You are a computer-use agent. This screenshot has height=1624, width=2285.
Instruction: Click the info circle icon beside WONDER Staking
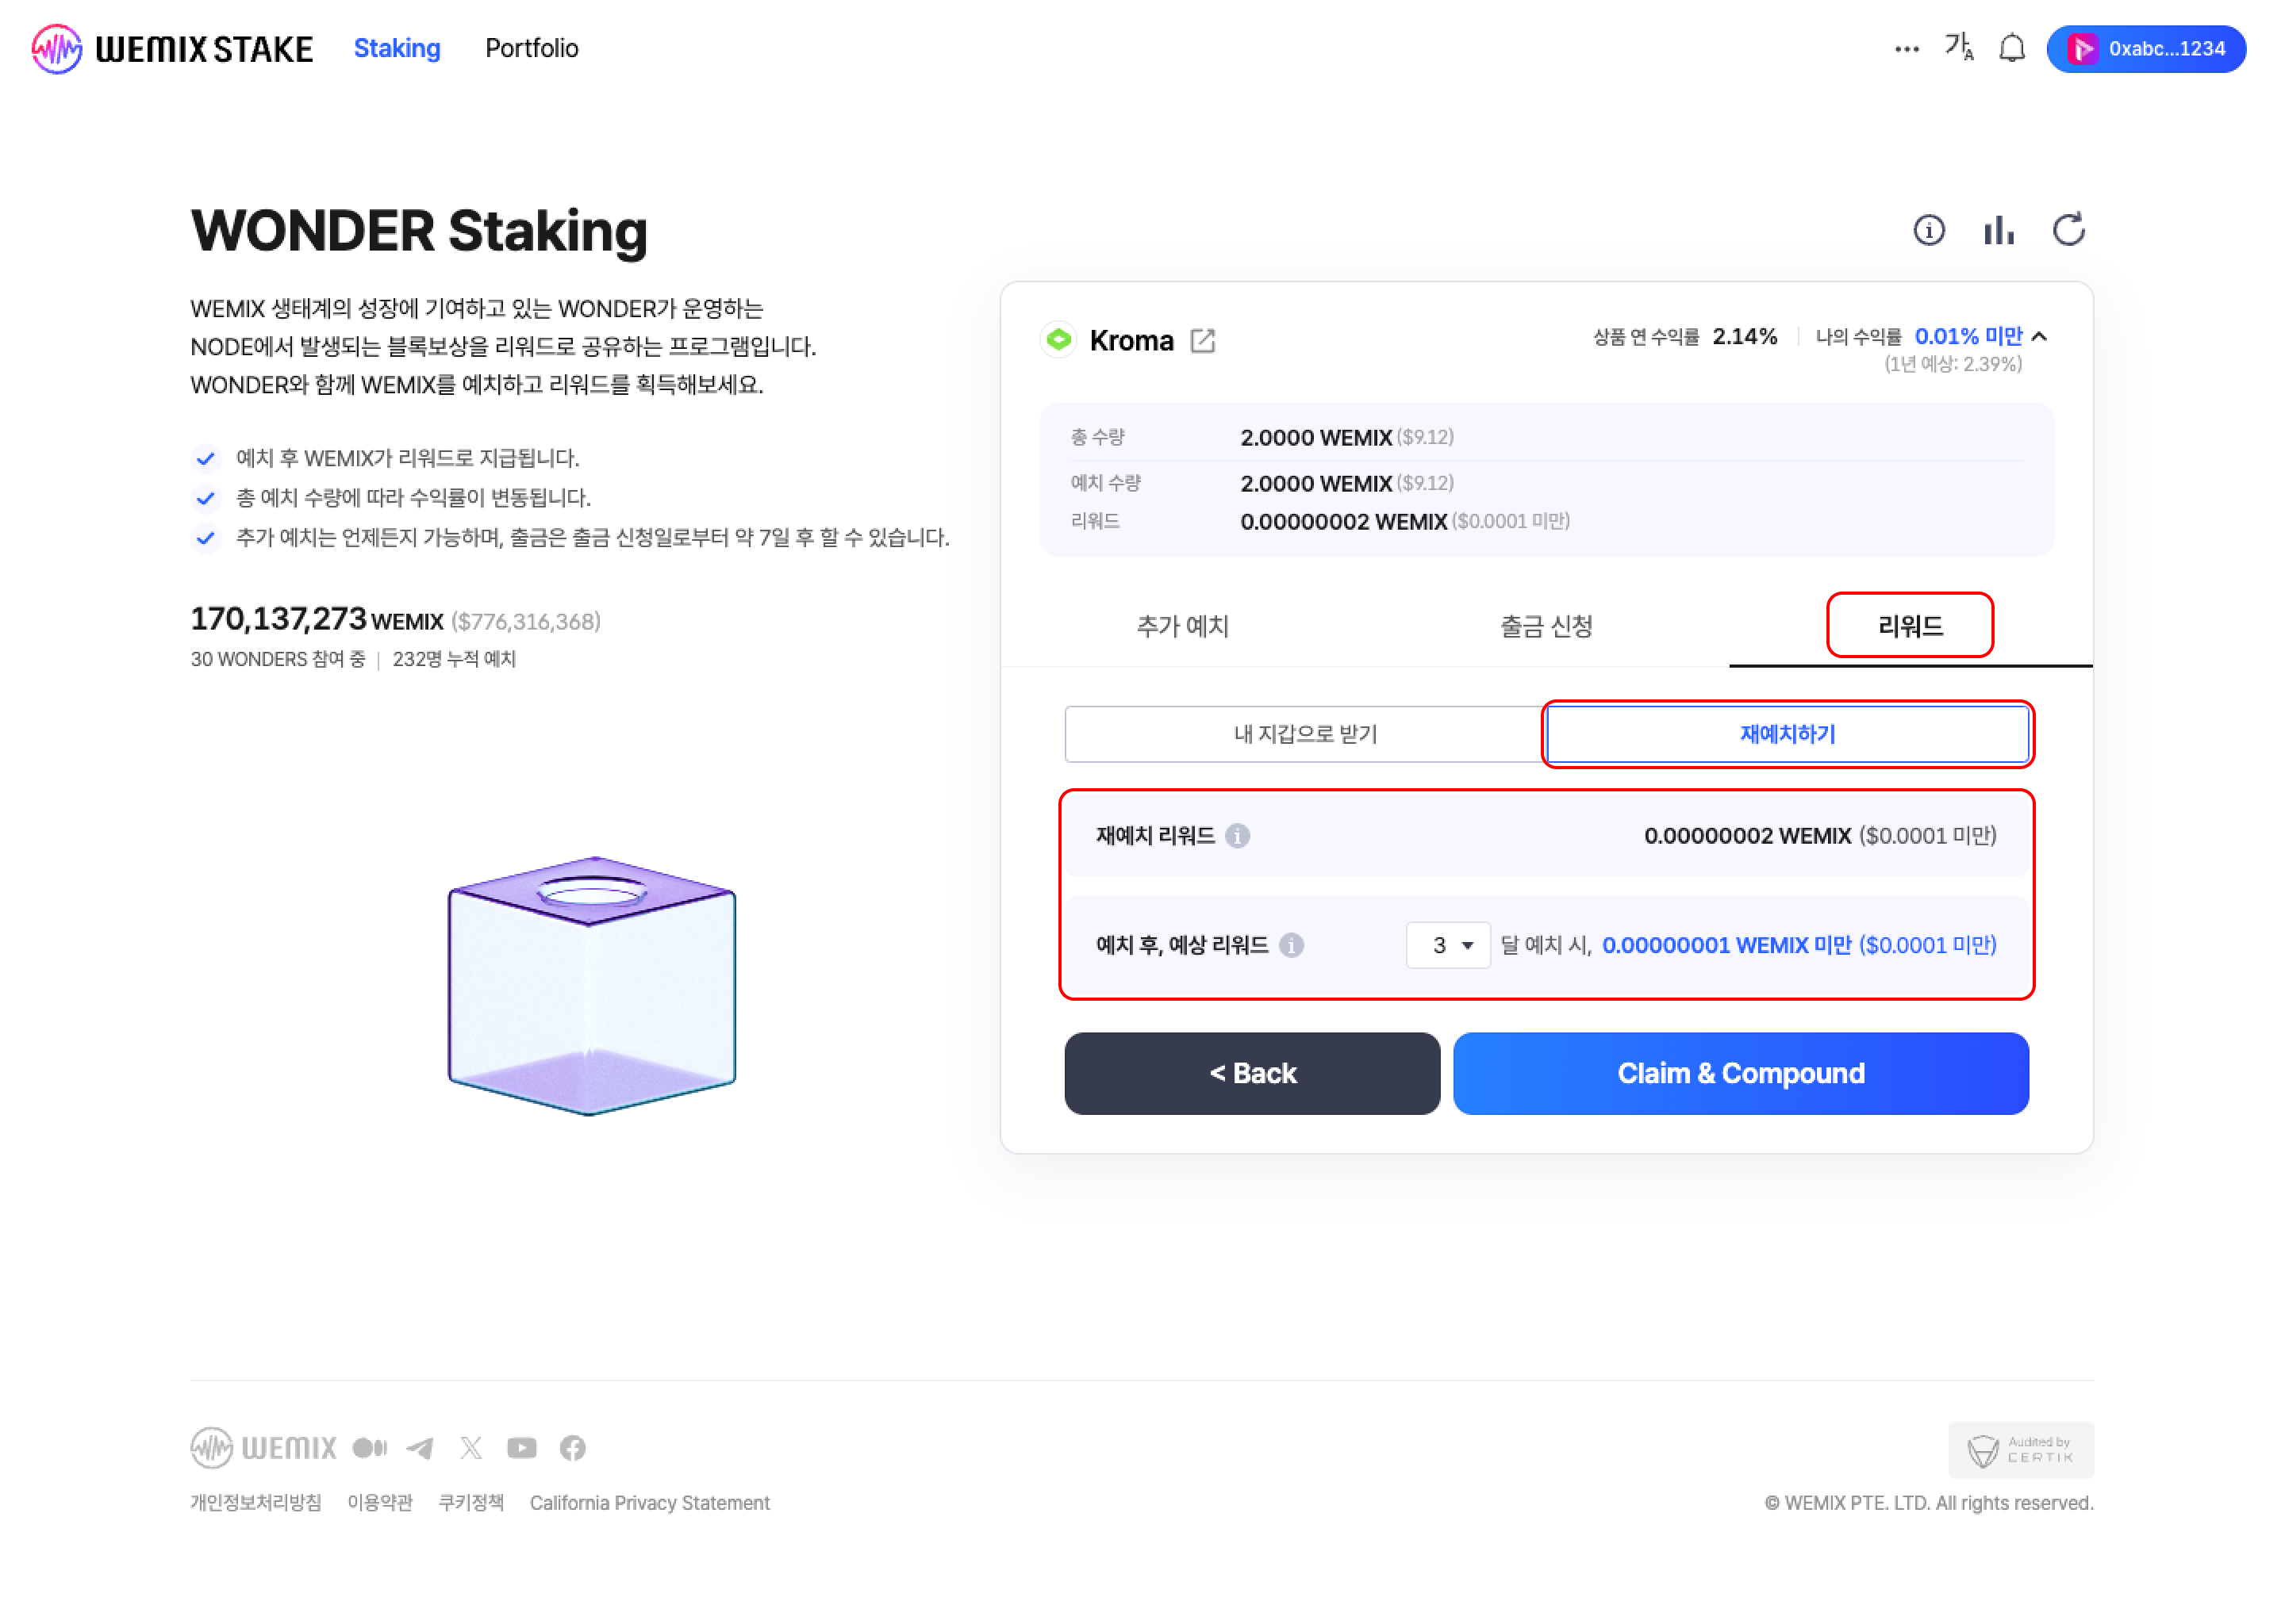point(1928,230)
